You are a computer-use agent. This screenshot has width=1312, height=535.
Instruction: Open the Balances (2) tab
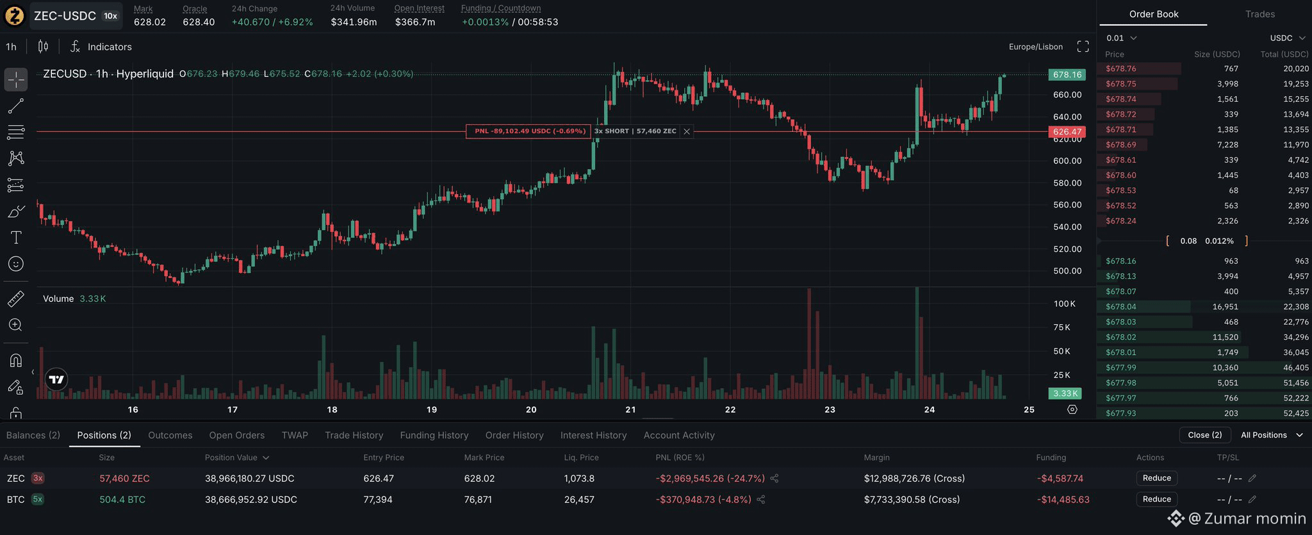click(x=33, y=435)
